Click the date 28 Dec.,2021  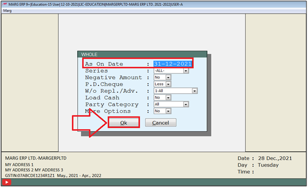coord(275,158)
